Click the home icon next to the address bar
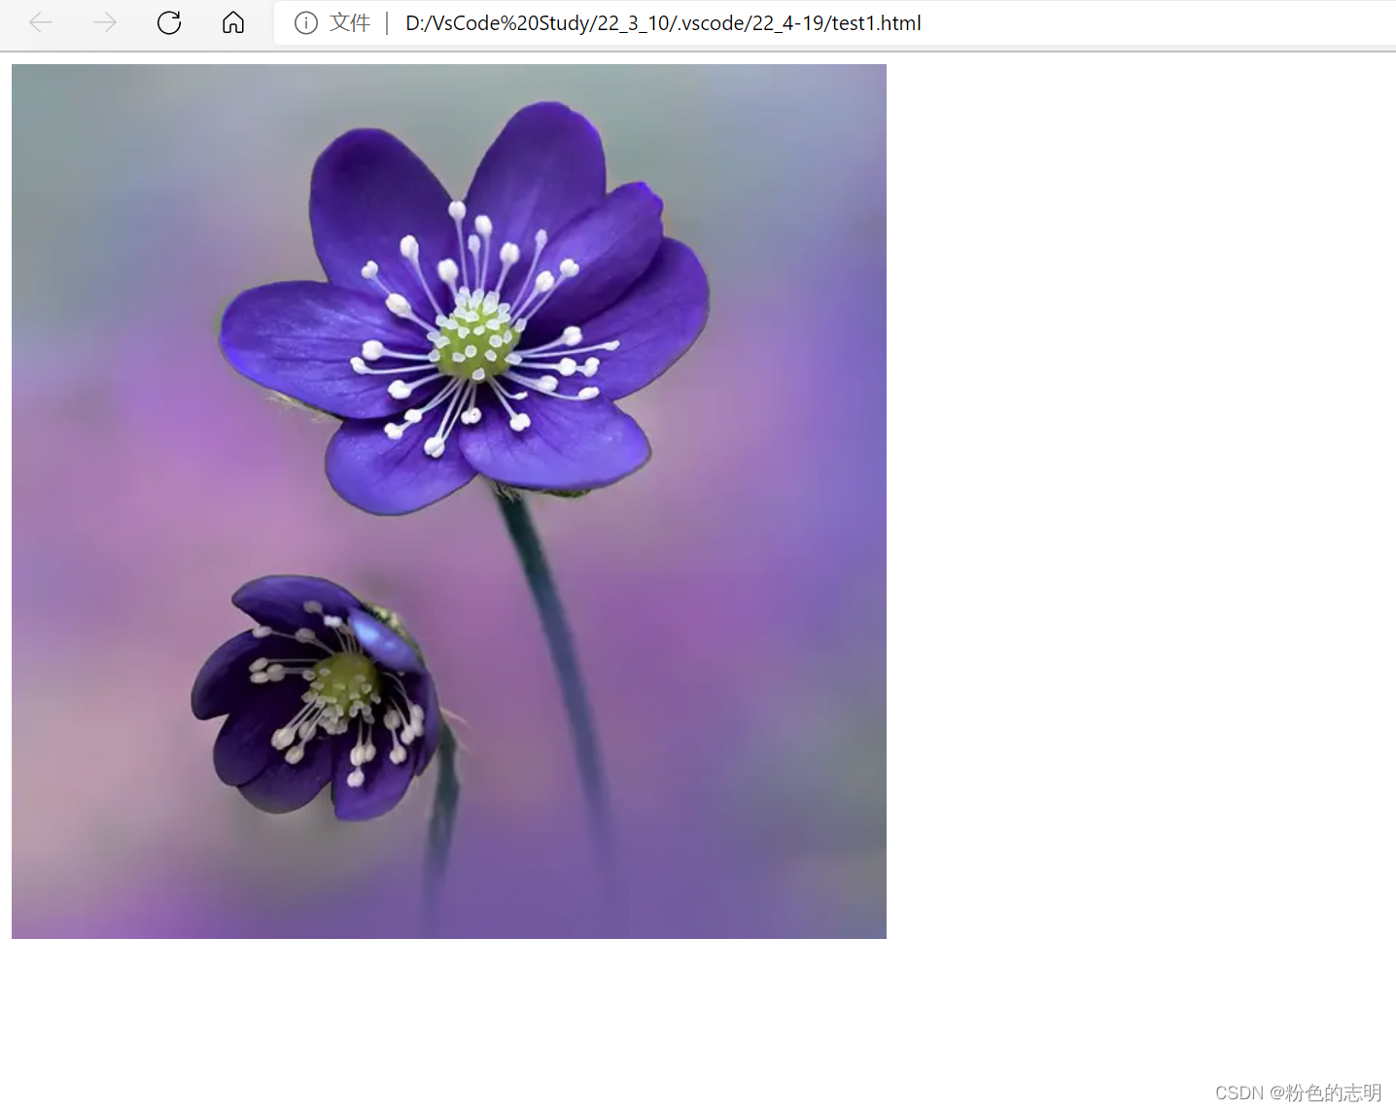This screenshot has height=1111, width=1396. click(232, 22)
